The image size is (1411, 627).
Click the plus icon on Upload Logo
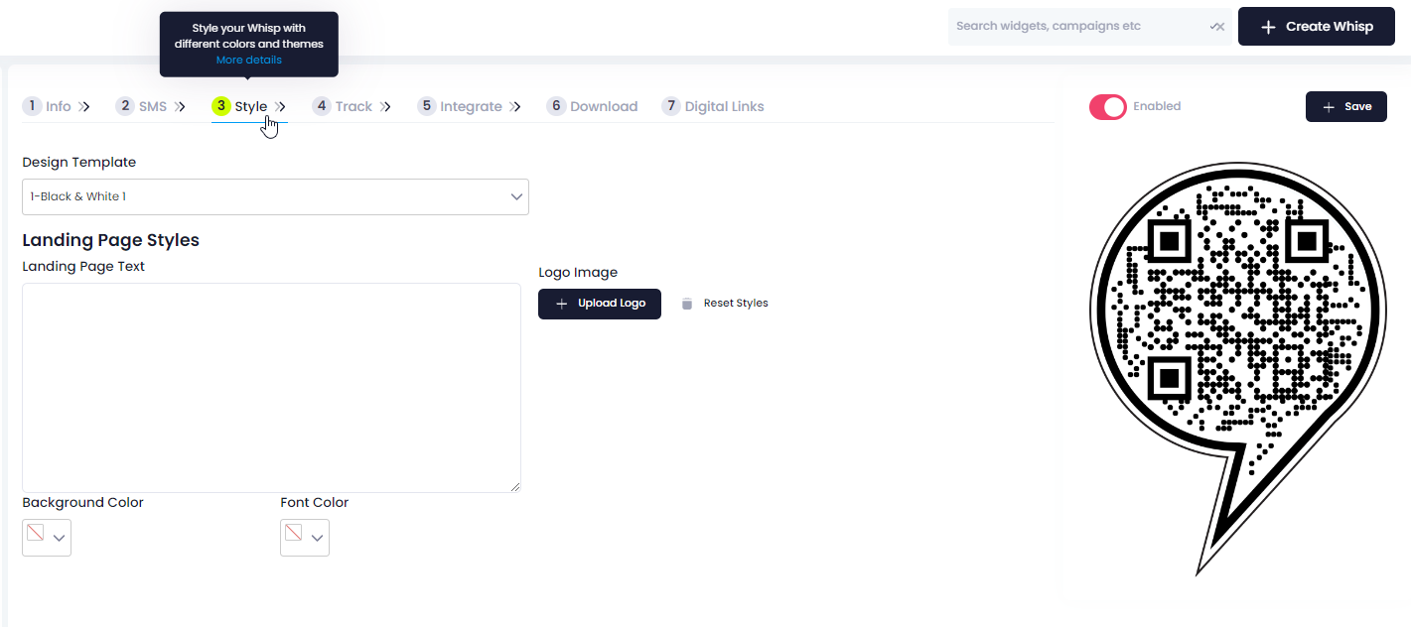tap(562, 304)
